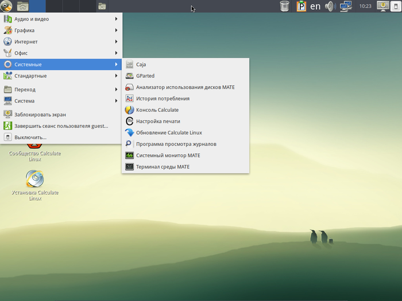Click the lock screen monitor panel icon
402x301 pixels.
(383, 6)
